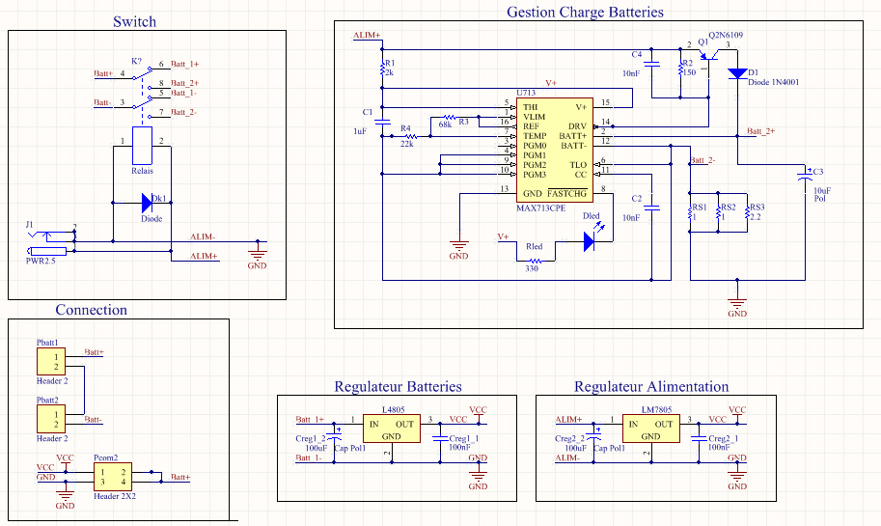Click the 'Gestion Charge Batteries' title
881x526 pixels.
click(585, 12)
